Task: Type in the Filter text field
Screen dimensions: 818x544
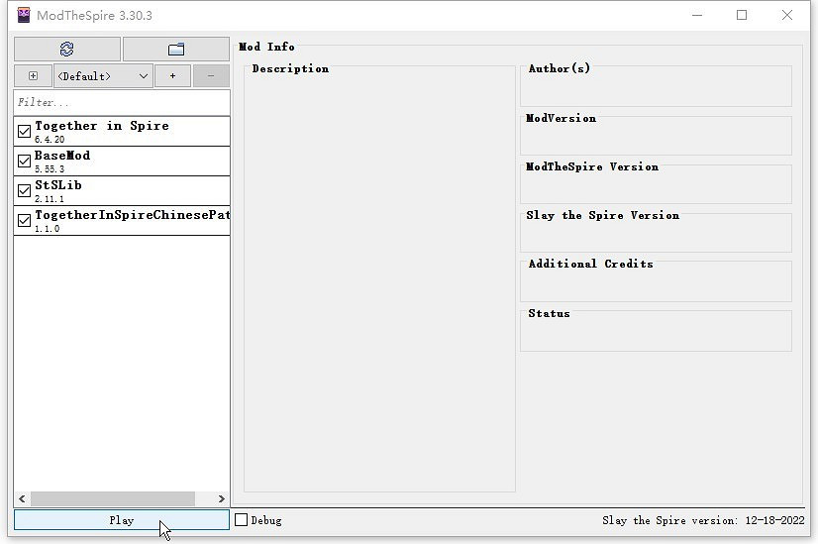Action: tap(121, 102)
